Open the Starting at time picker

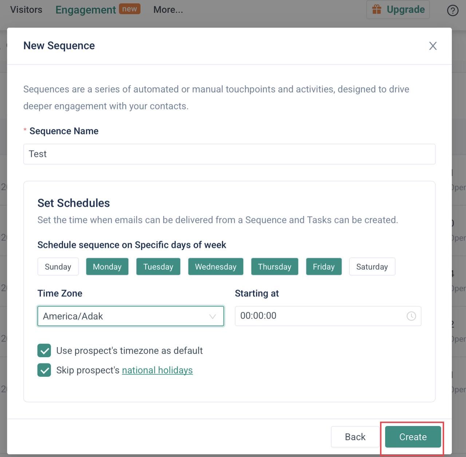[320, 316]
